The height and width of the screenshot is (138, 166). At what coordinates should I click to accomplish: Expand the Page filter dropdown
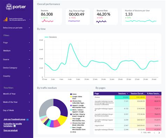16,43
